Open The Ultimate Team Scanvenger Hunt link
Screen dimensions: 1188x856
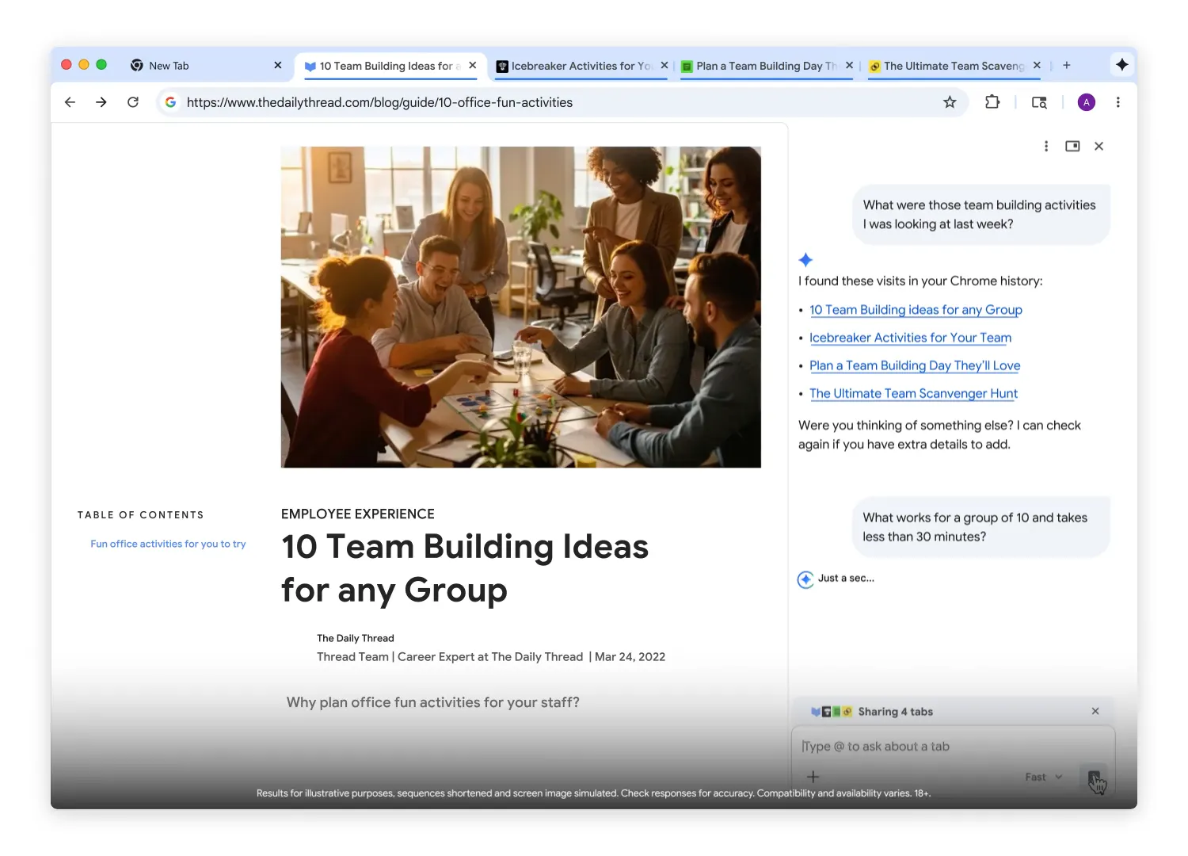pos(913,393)
